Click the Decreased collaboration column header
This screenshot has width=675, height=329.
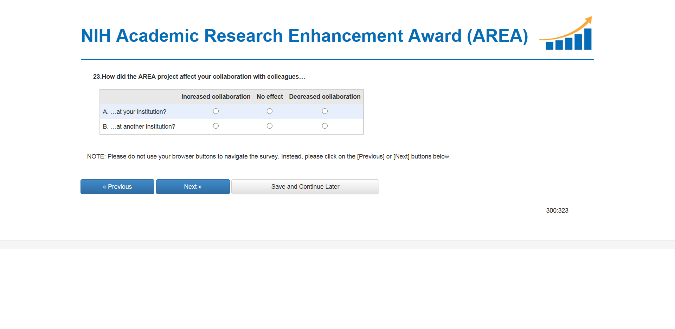pos(324,97)
